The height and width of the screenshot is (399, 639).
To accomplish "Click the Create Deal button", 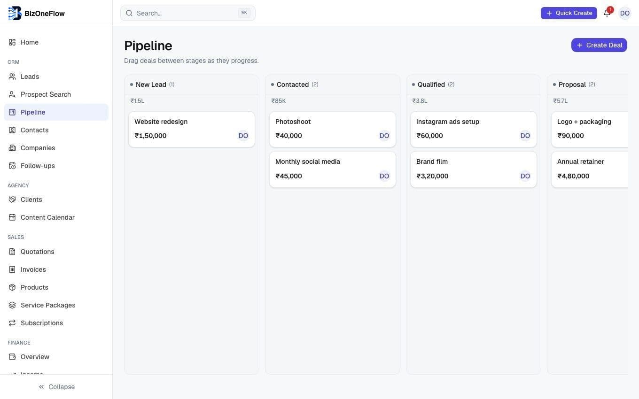I will [x=599, y=45].
